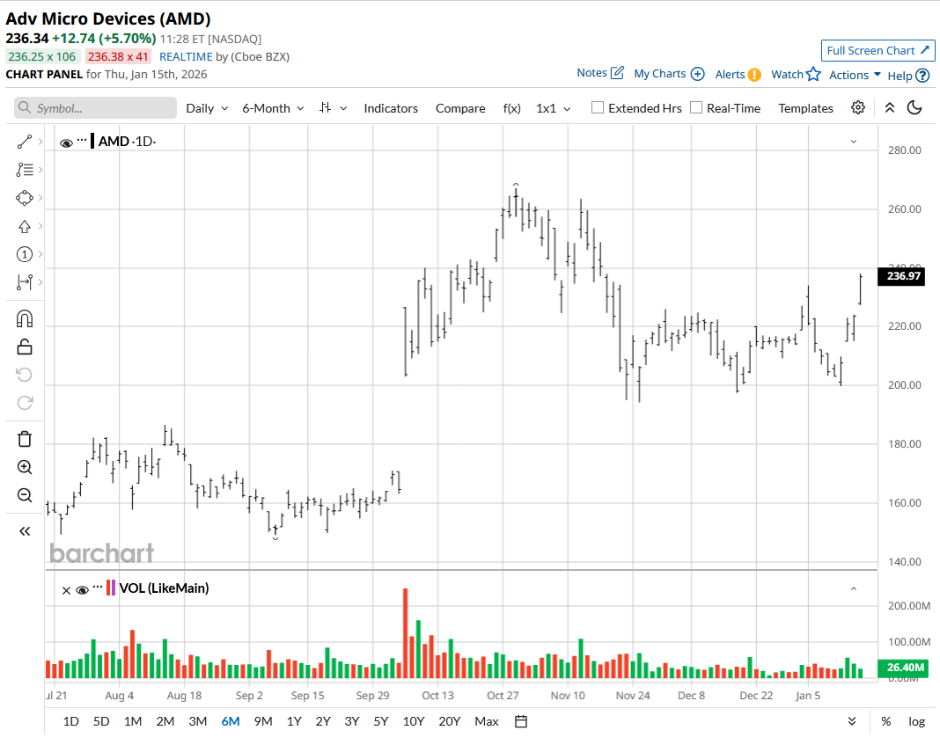Open the f(x) expressions menu

(x=511, y=108)
